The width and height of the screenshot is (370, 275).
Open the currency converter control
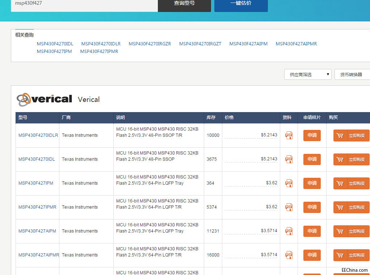pos(352,74)
